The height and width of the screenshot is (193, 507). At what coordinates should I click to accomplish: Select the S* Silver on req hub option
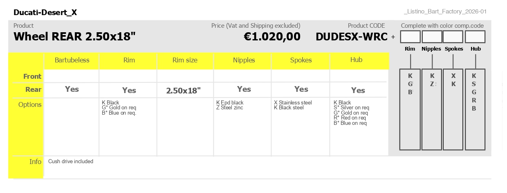tap(351, 108)
